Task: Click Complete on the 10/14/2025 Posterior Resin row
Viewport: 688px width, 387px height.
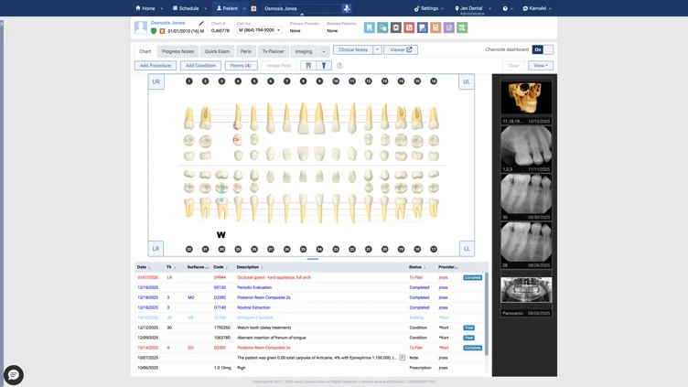Action: click(x=473, y=348)
